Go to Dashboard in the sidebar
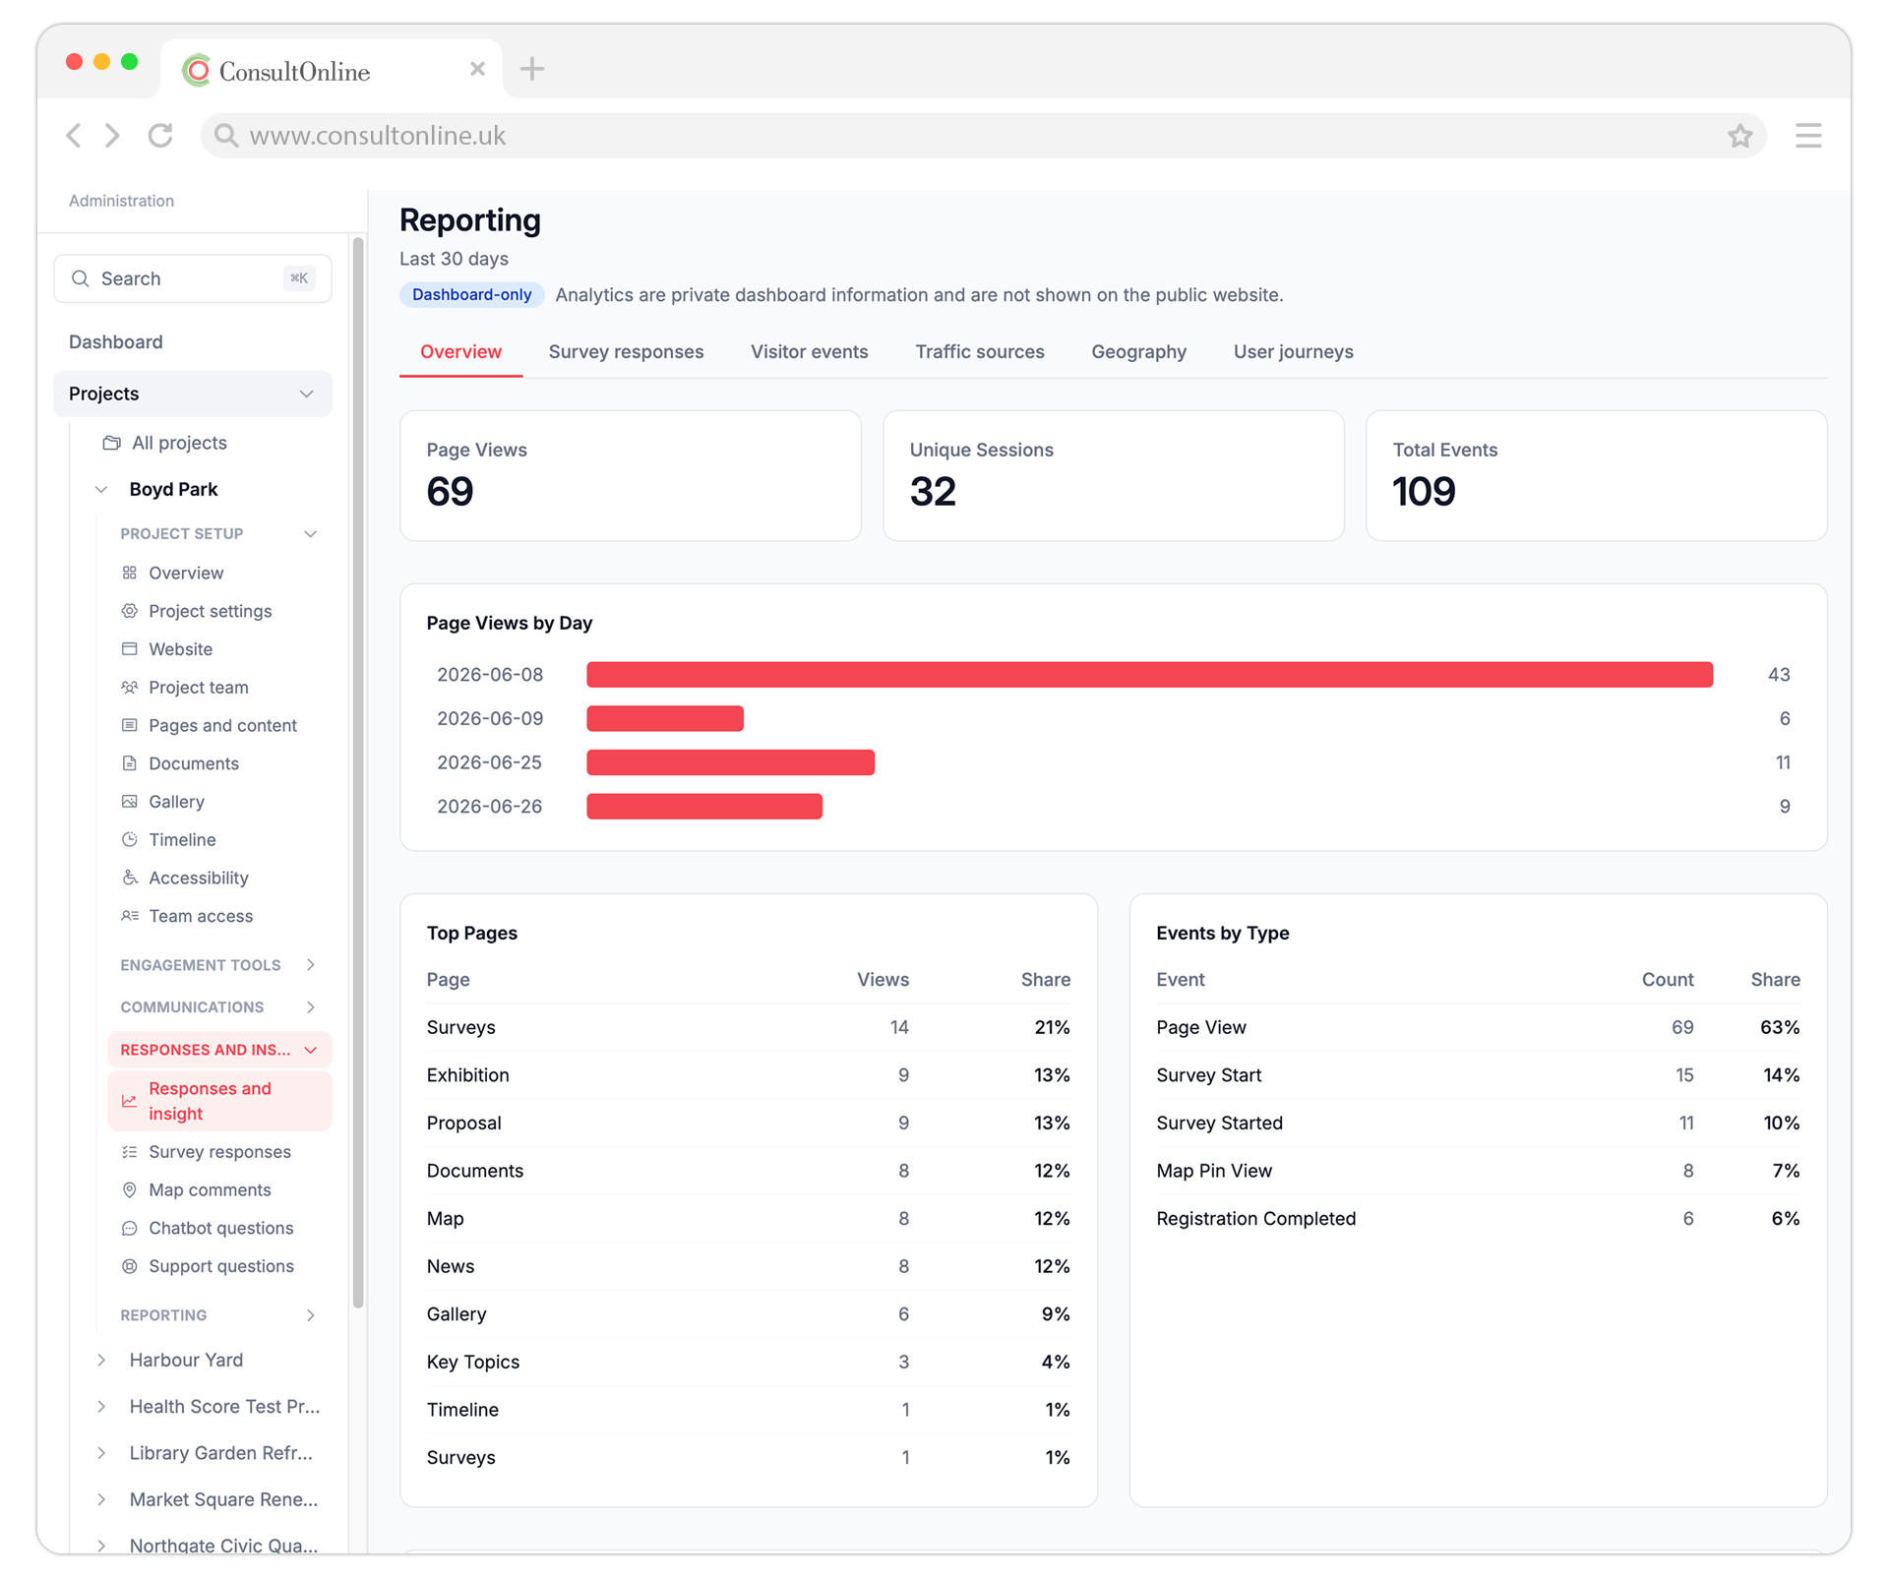Image resolution: width=1889 pixels, height=1580 pixels. [x=116, y=342]
